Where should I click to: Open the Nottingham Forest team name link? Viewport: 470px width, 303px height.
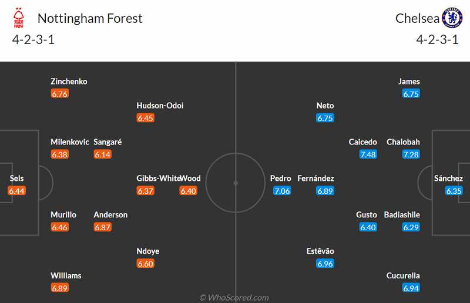[x=90, y=18]
